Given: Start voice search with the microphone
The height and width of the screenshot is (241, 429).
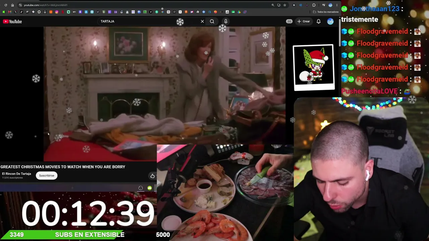Looking at the screenshot, I should click(226, 21).
